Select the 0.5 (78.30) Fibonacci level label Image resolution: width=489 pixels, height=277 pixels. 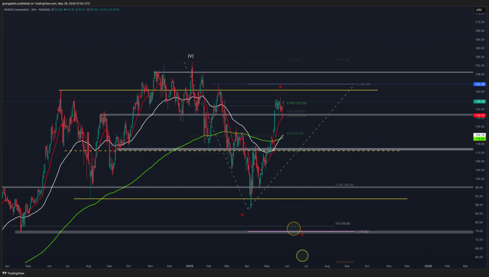click(343, 224)
